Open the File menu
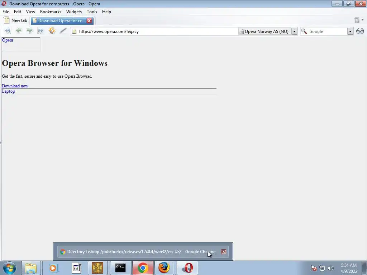 point(6,12)
